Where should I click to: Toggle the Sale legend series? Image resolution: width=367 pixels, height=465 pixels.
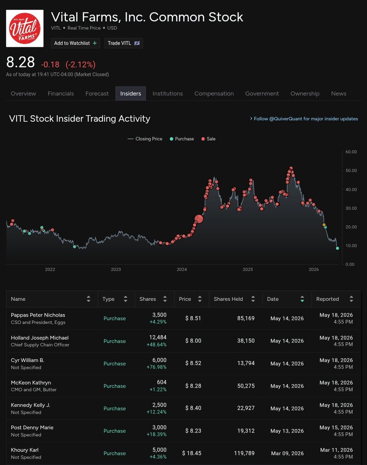coord(208,139)
